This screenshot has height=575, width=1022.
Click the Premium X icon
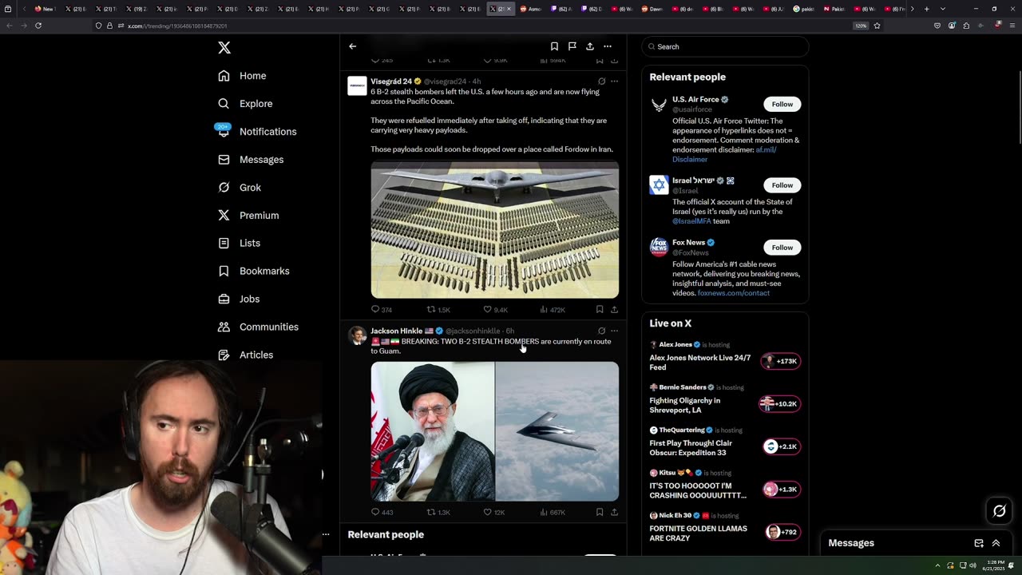pyautogui.click(x=224, y=216)
